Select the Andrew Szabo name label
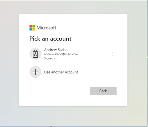Screen dimensions: 148x127 (56, 50)
